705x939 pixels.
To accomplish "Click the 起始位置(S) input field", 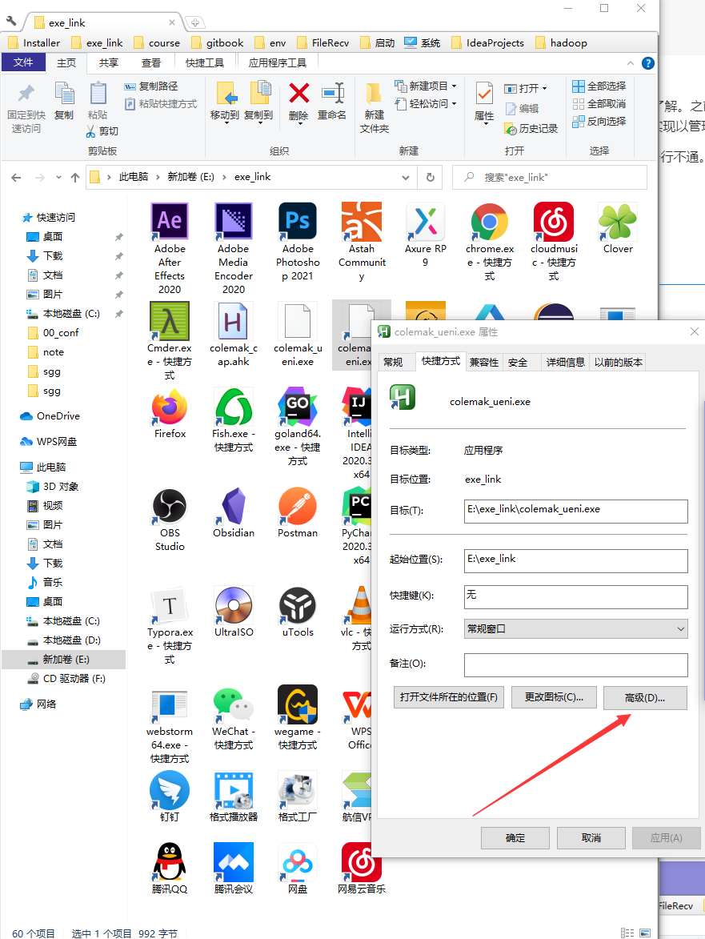I will (575, 561).
